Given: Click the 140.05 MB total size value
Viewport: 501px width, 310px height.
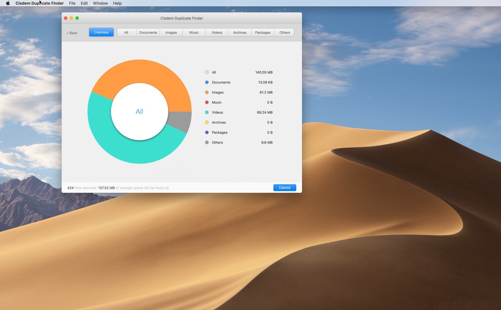Looking at the screenshot, I should click(264, 72).
